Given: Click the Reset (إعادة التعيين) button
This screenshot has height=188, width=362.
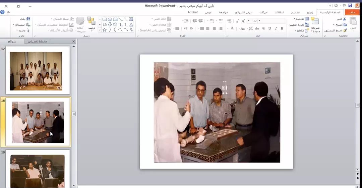Looking at the screenshot, I should [299, 25].
